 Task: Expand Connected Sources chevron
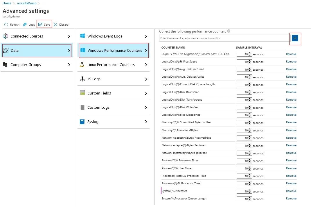(69, 36)
